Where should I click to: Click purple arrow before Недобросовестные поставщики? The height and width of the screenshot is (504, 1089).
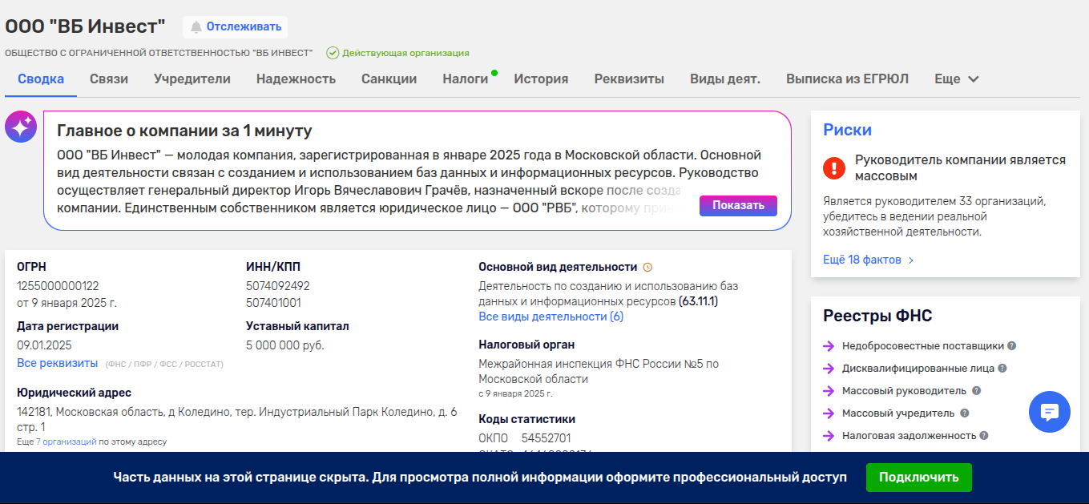[829, 346]
